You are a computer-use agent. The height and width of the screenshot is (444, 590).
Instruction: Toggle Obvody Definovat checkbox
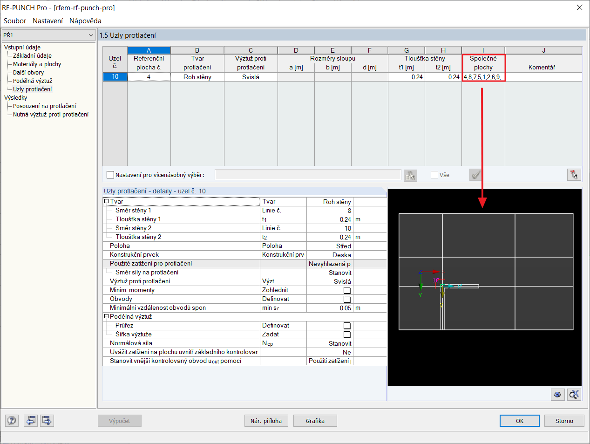tap(347, 299)
